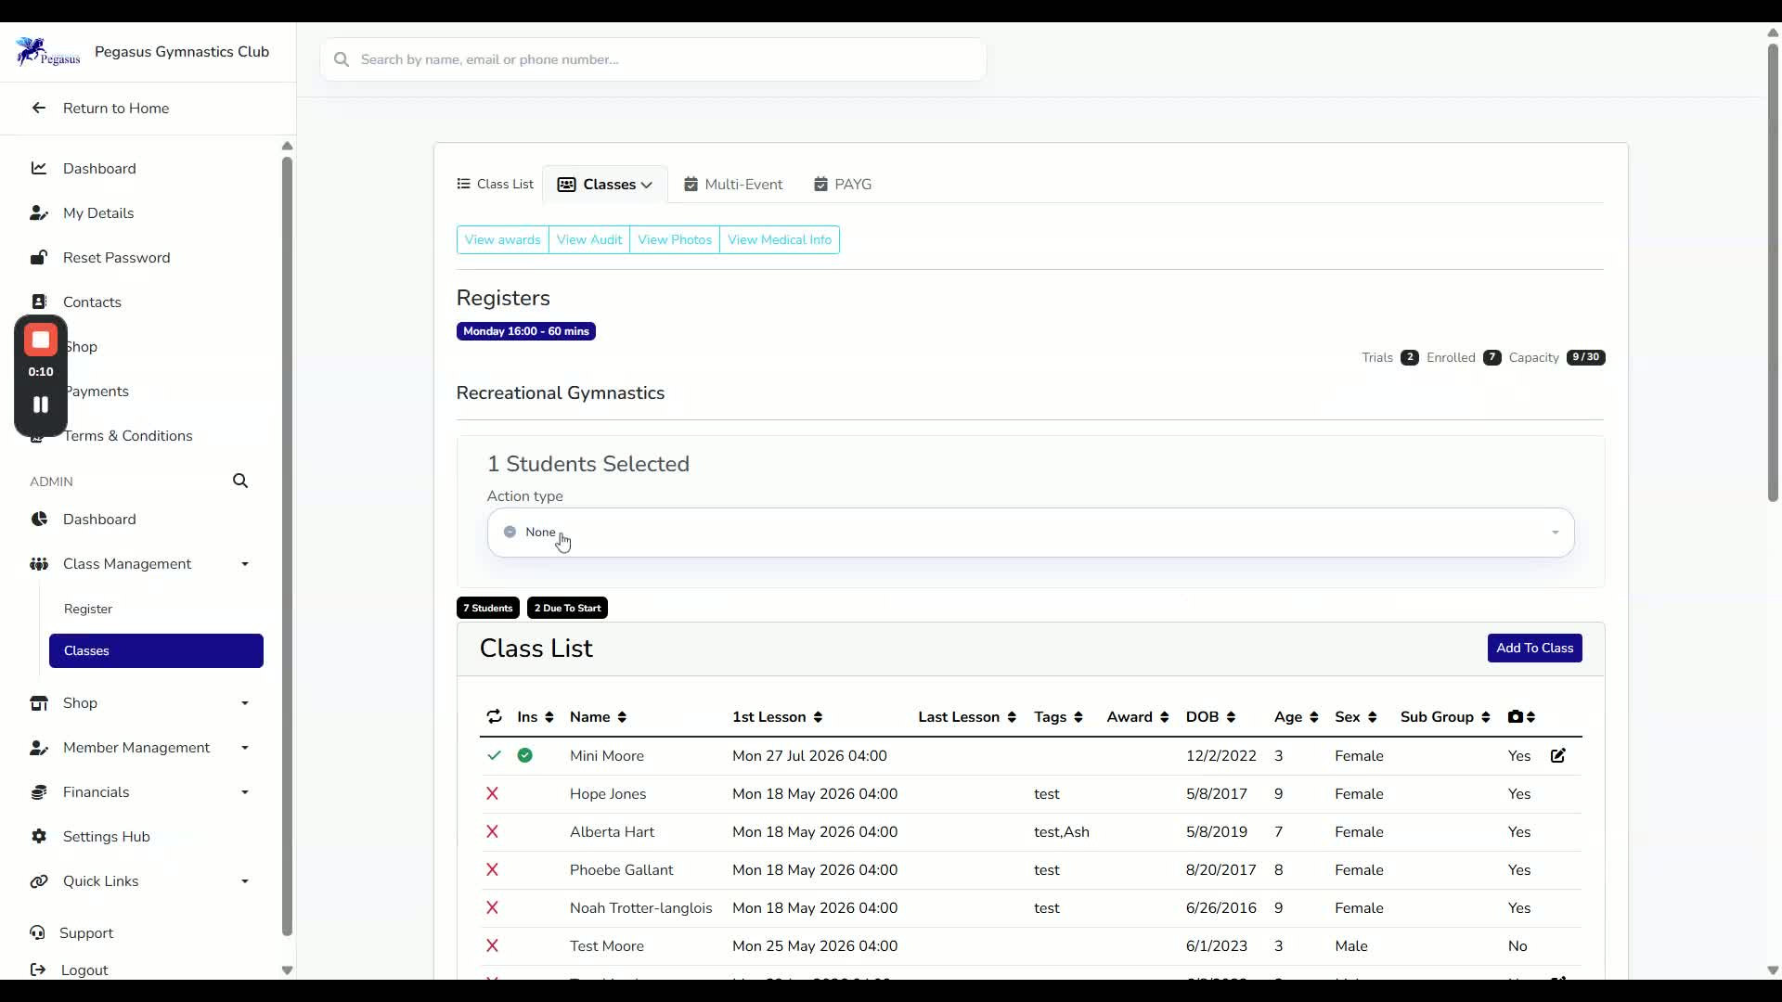Click the Quick Links chain icon
Viewport: 1782px width, 1002px height.
(x=39, y=880)
